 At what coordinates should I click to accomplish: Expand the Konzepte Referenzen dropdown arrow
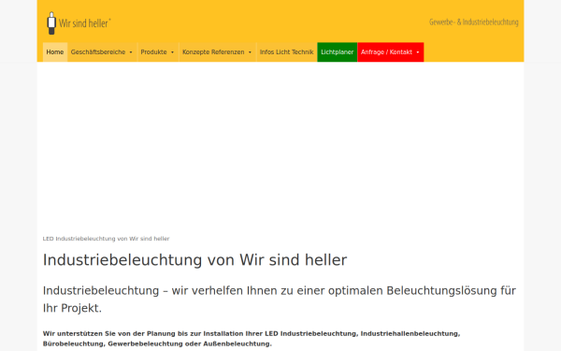[250, 52]
